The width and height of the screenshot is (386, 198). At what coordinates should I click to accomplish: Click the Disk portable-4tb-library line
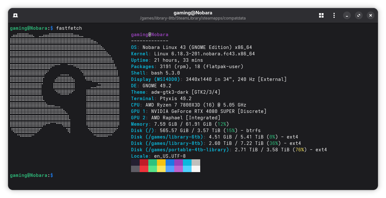229,150
